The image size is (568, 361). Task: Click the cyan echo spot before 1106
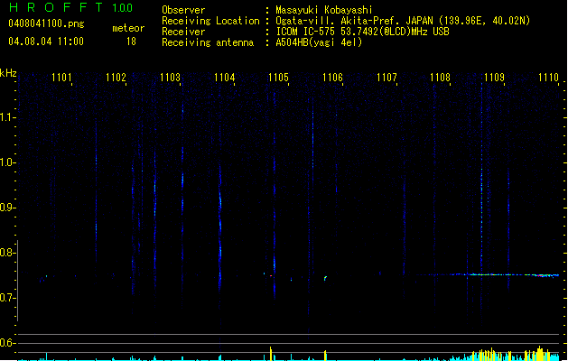click(325, 278)
